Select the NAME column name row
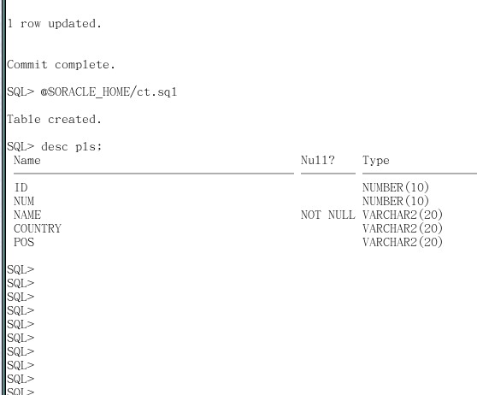The image size is (477, 395). (x=27, y=215)
